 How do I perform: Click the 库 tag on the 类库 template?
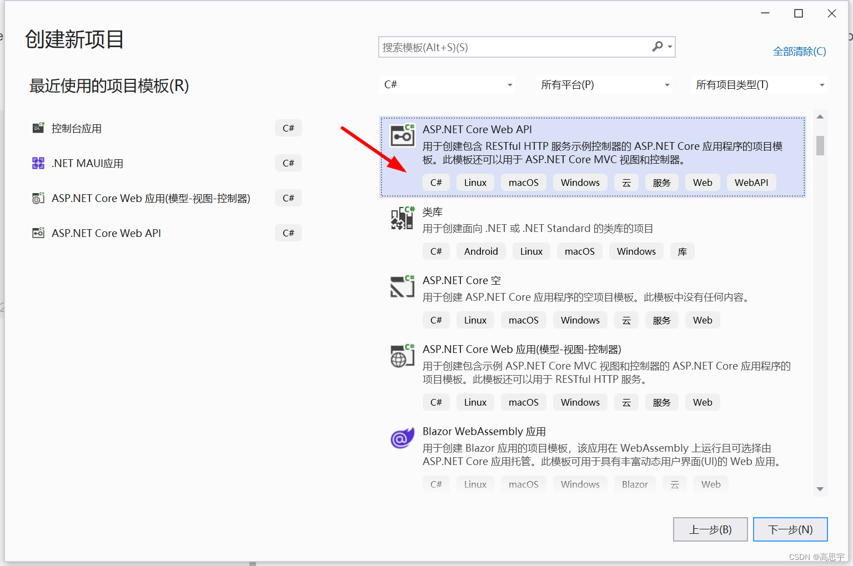682,251
